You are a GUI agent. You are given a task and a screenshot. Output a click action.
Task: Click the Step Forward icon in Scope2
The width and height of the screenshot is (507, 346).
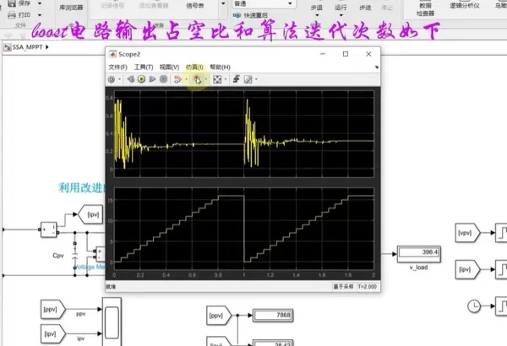[151, 79]
